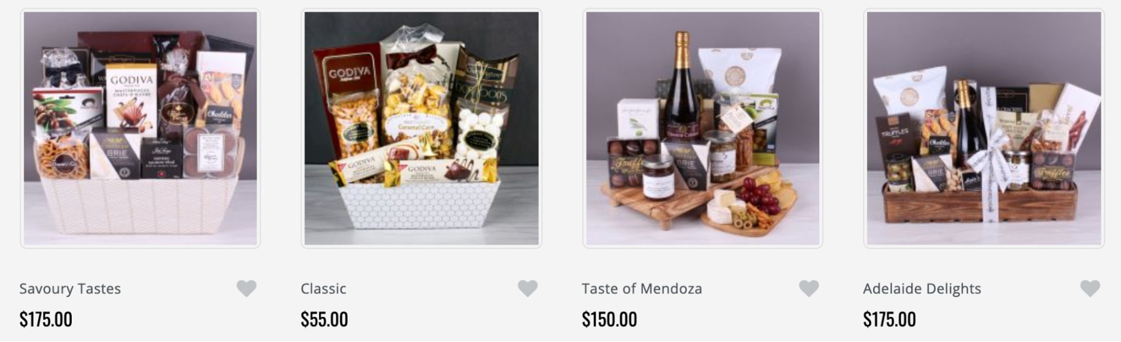Viewport: 1121px width, 342px height.
Task: Open the Classic gift basket photo
Action: 421,128
